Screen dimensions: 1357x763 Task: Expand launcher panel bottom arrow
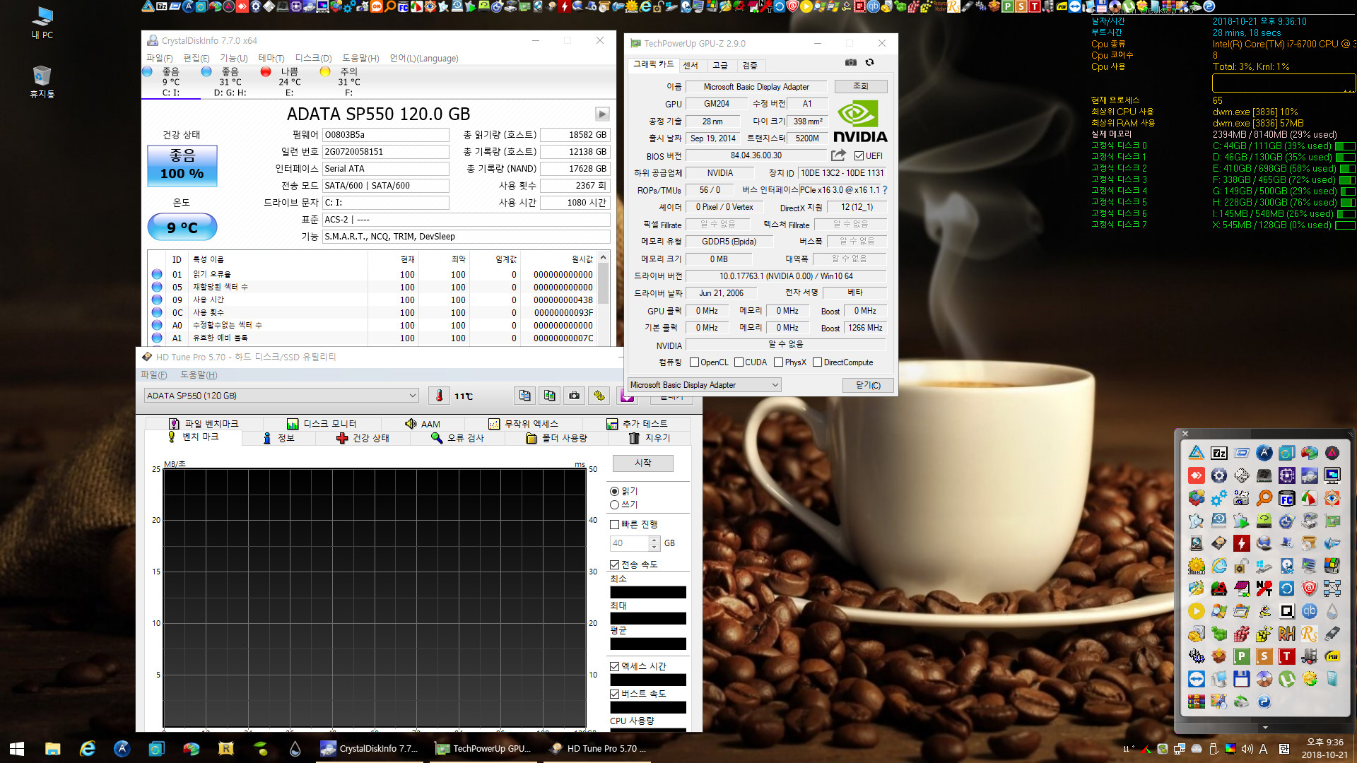tap(1265, 727)
